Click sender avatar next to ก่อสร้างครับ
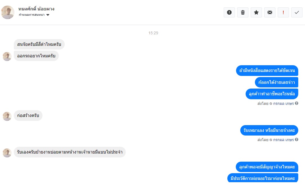305x185 pixels. pos(7,116)
